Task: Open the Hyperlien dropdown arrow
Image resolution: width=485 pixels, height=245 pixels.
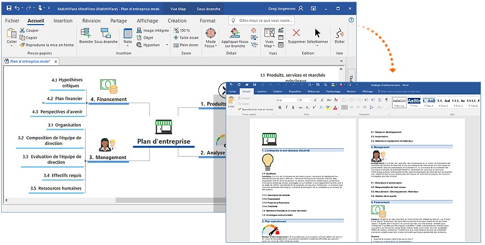Action: [167, 45]
